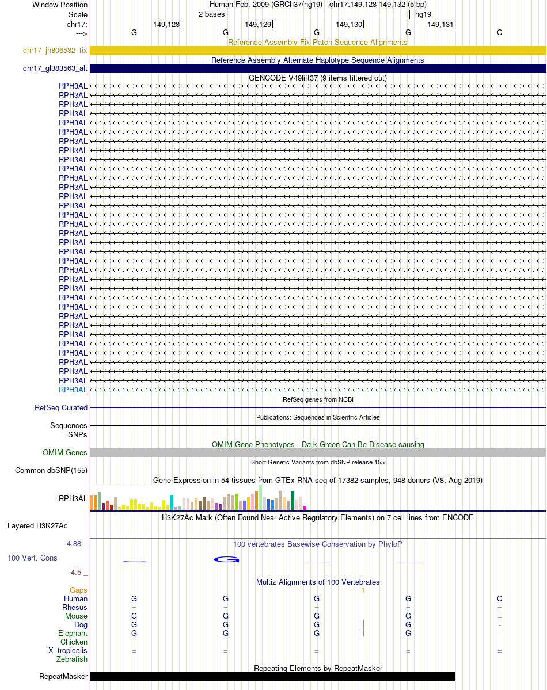
Task: Open Multiz Alignments of 100 Vertebrates title
Action: coord(318,582)
